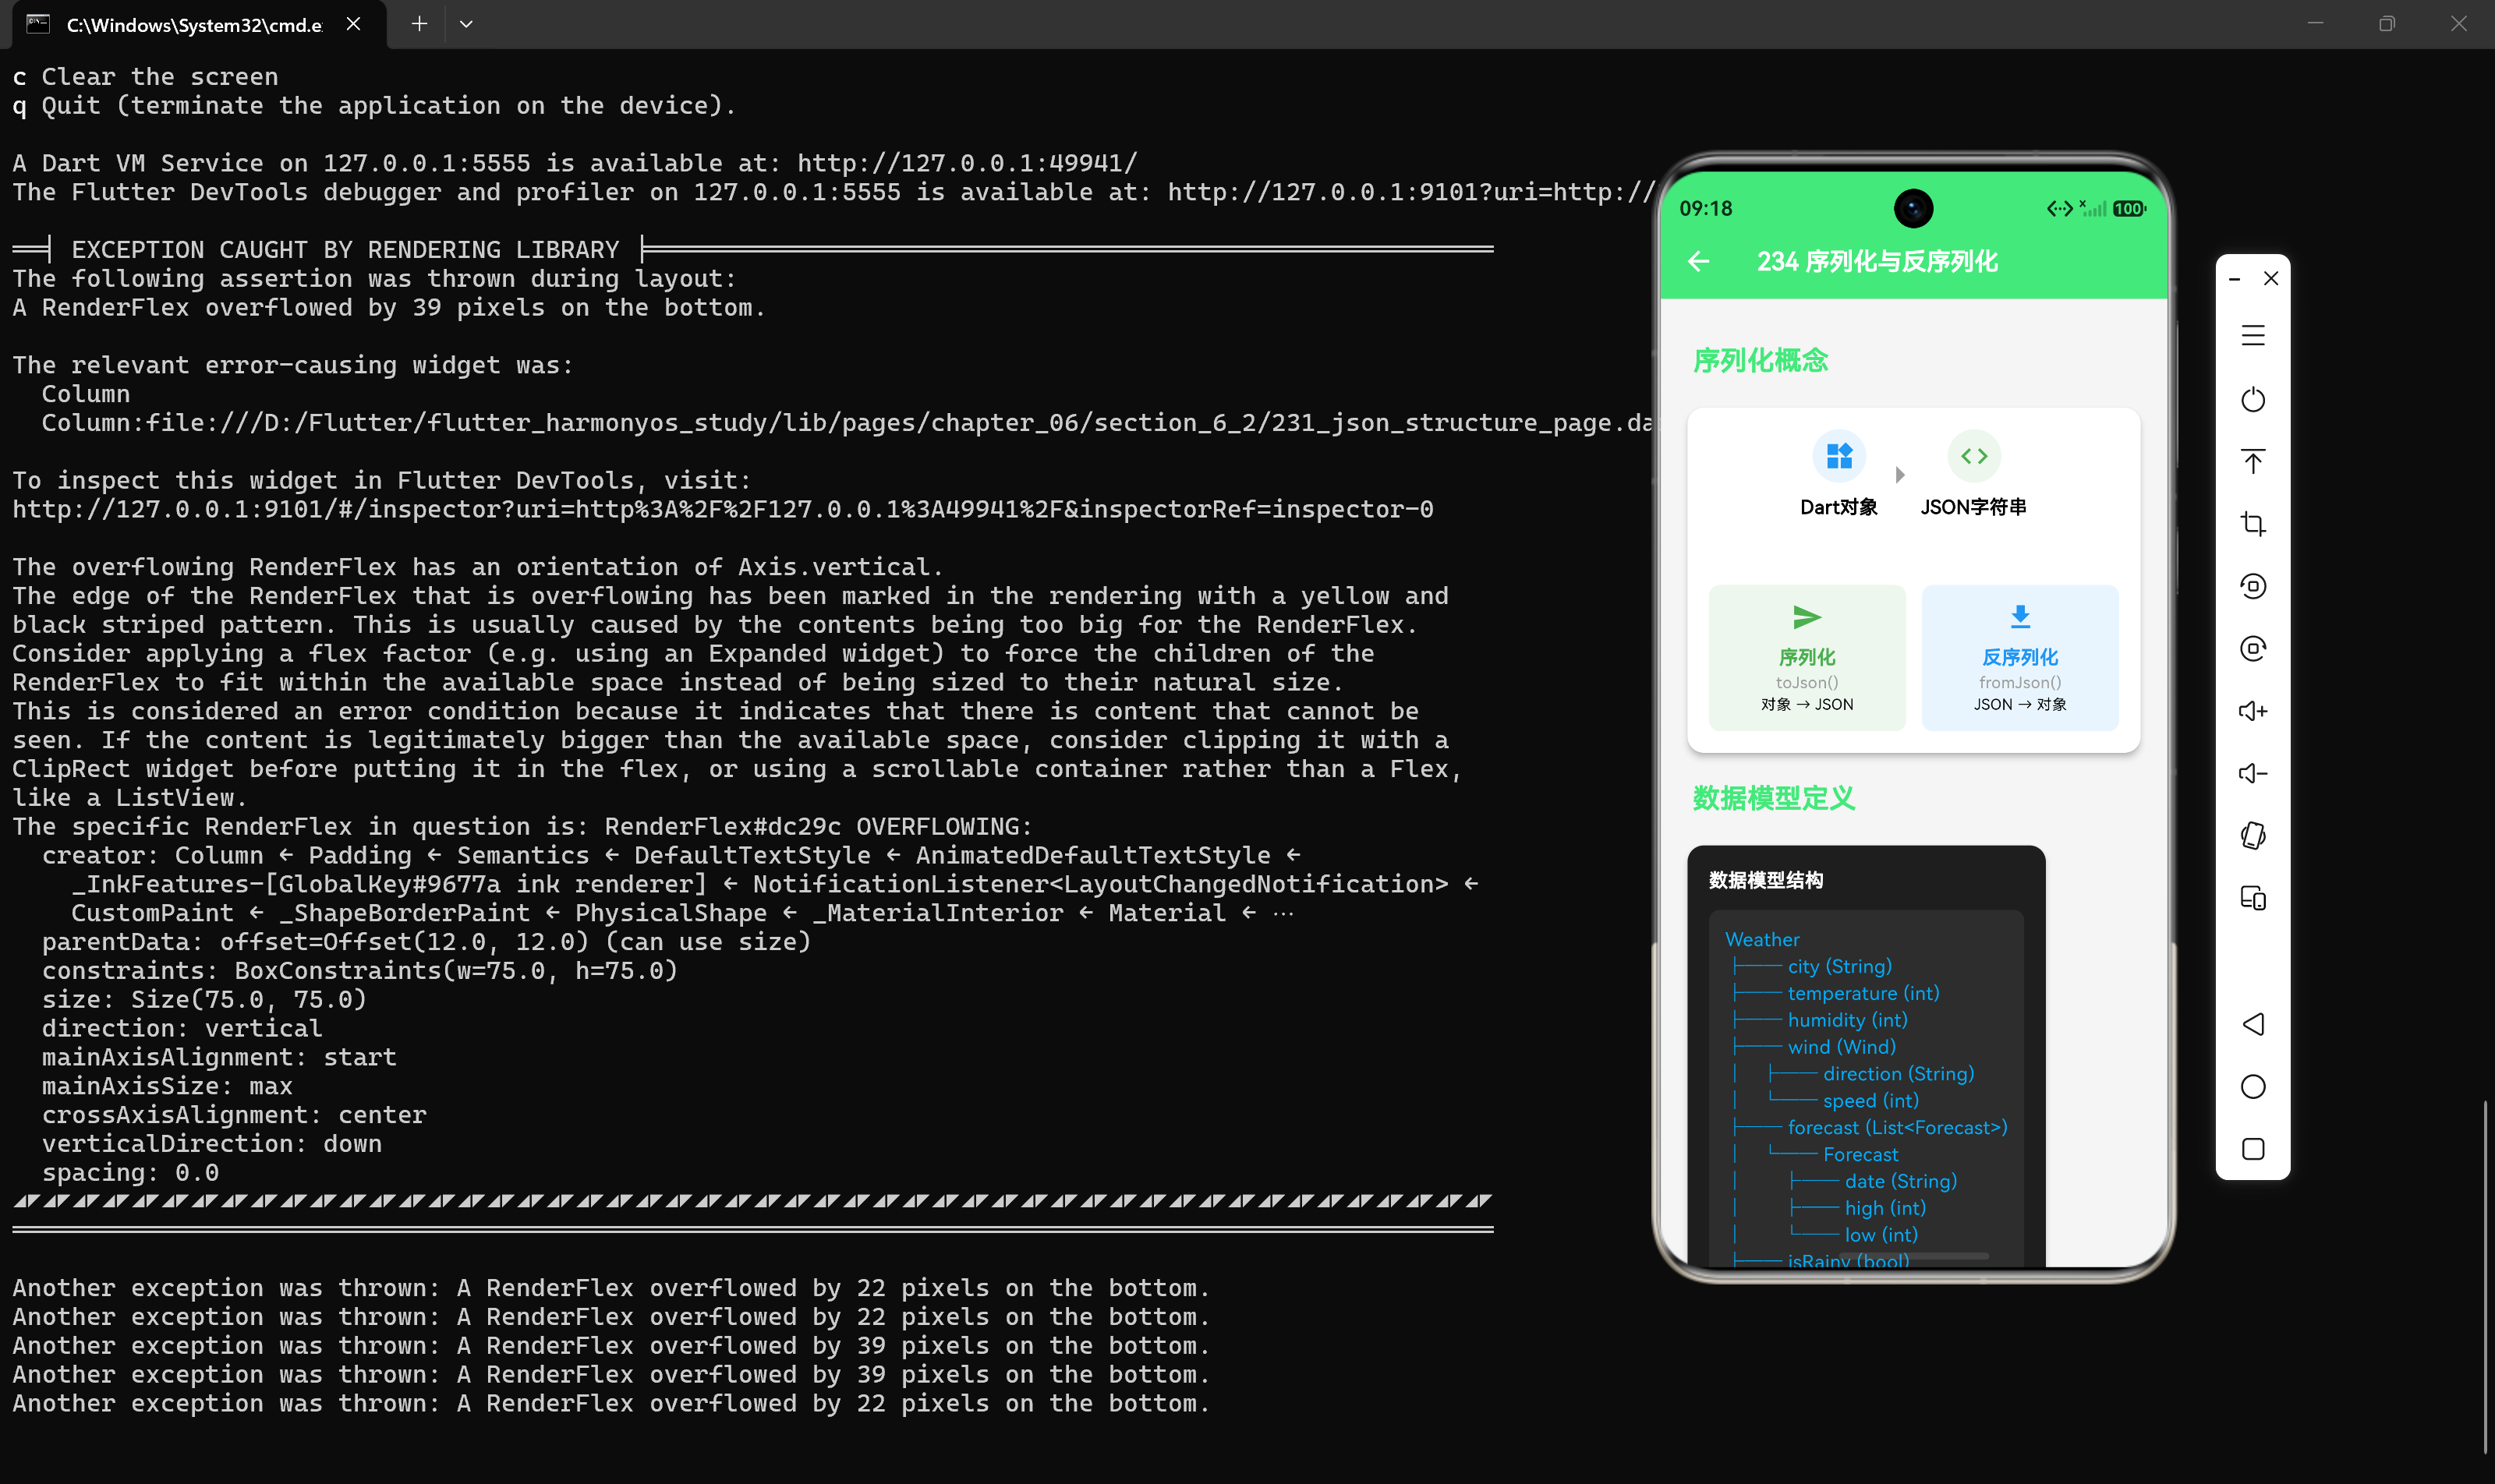
Task: Click the pin-to-top icon in sidebar
Action: 2252,461
